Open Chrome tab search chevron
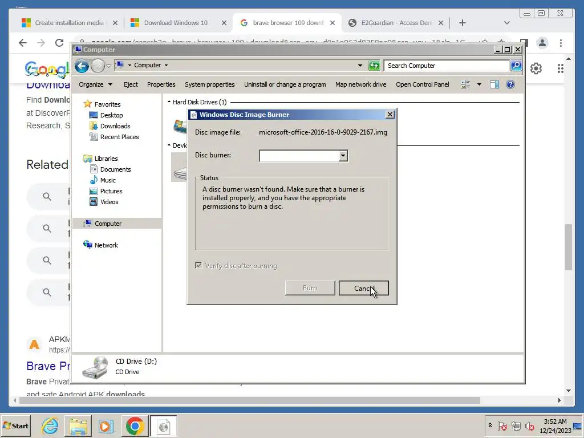 506,23
